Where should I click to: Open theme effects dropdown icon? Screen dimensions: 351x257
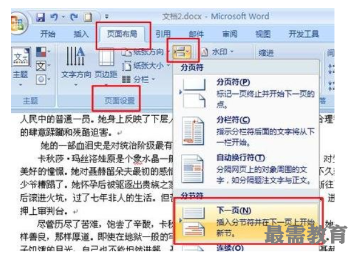point(43,79)
